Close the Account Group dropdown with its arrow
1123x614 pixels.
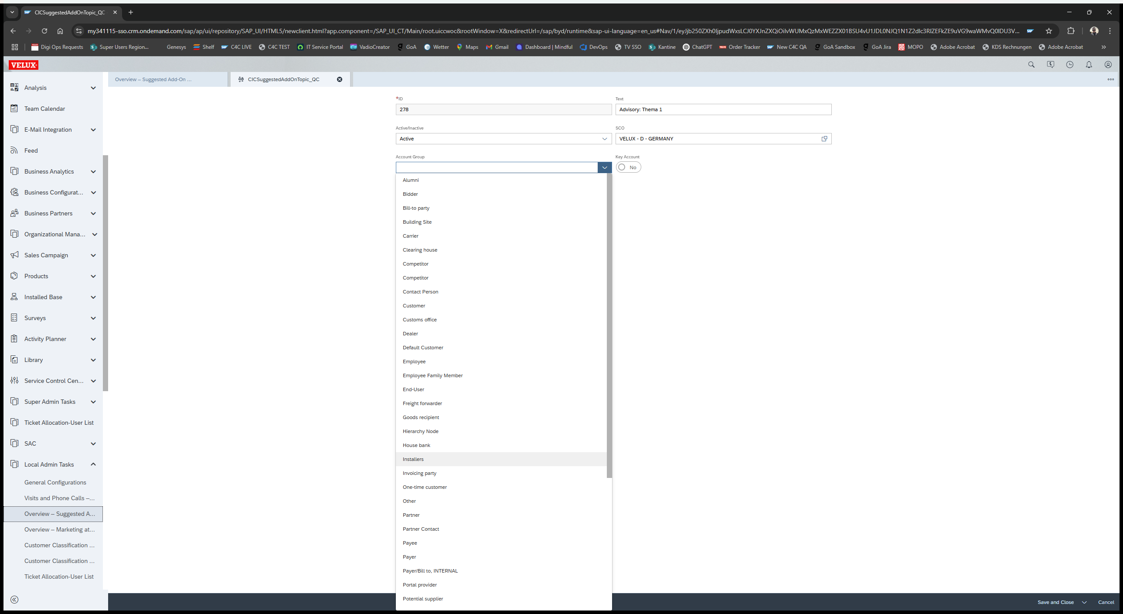tap(605, 167)
